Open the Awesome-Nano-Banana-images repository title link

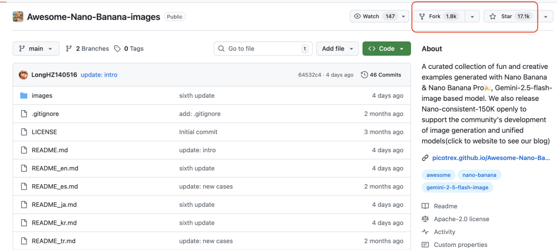pos(93,16)
